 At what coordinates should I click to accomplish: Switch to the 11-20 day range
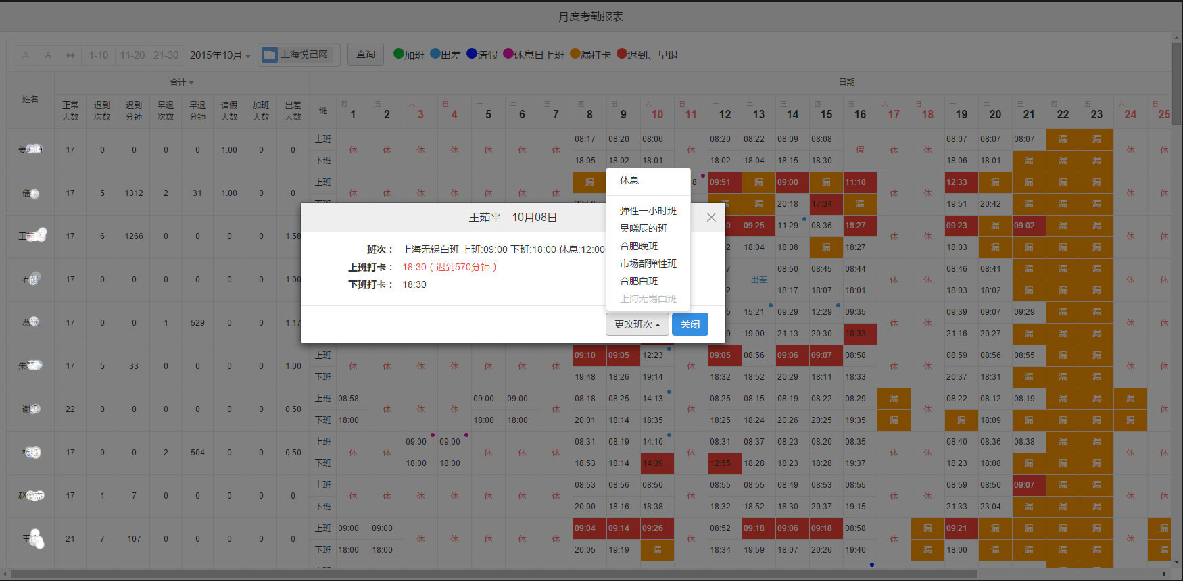(132, 55)
